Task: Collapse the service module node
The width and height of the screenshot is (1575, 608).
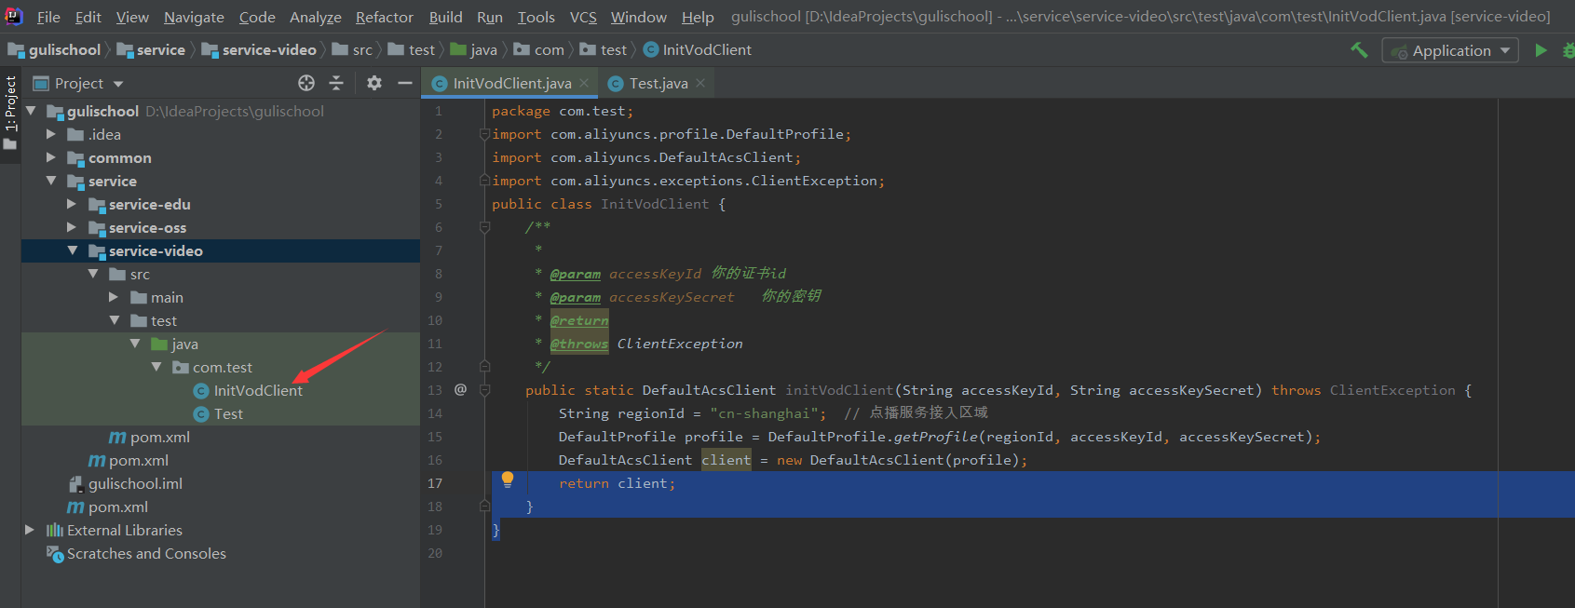Action: coord(51,181)
